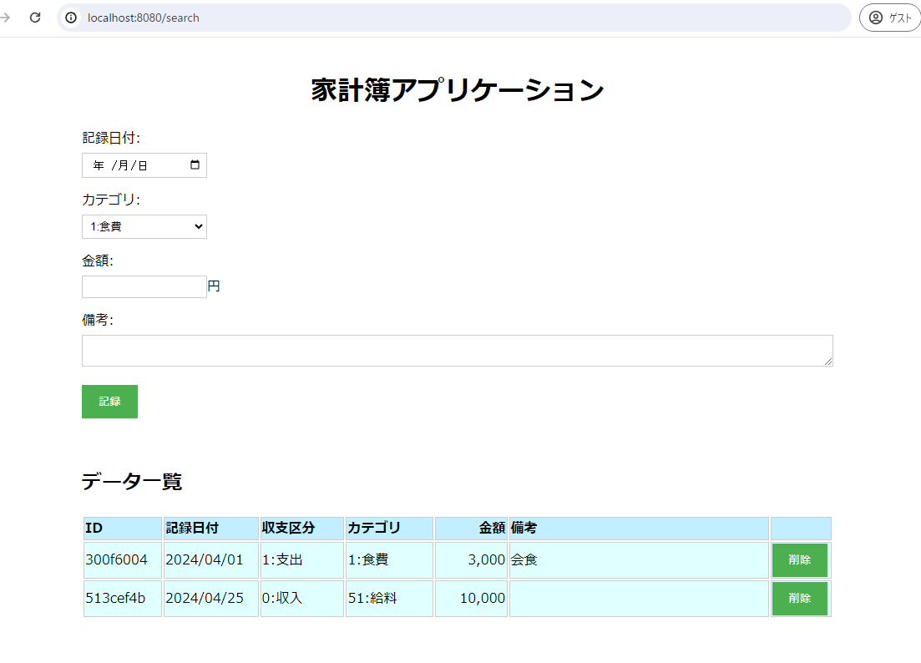Click the site info icon in address bar

71,17
